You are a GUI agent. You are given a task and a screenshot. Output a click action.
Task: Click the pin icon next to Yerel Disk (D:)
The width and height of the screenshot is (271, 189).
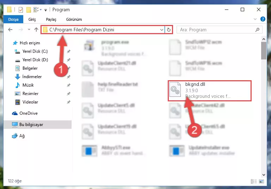tap(69, 60)
